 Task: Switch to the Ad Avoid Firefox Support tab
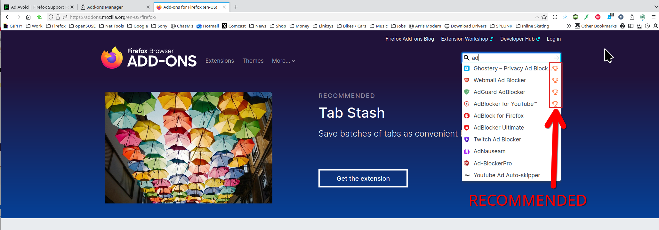[38, 7]
